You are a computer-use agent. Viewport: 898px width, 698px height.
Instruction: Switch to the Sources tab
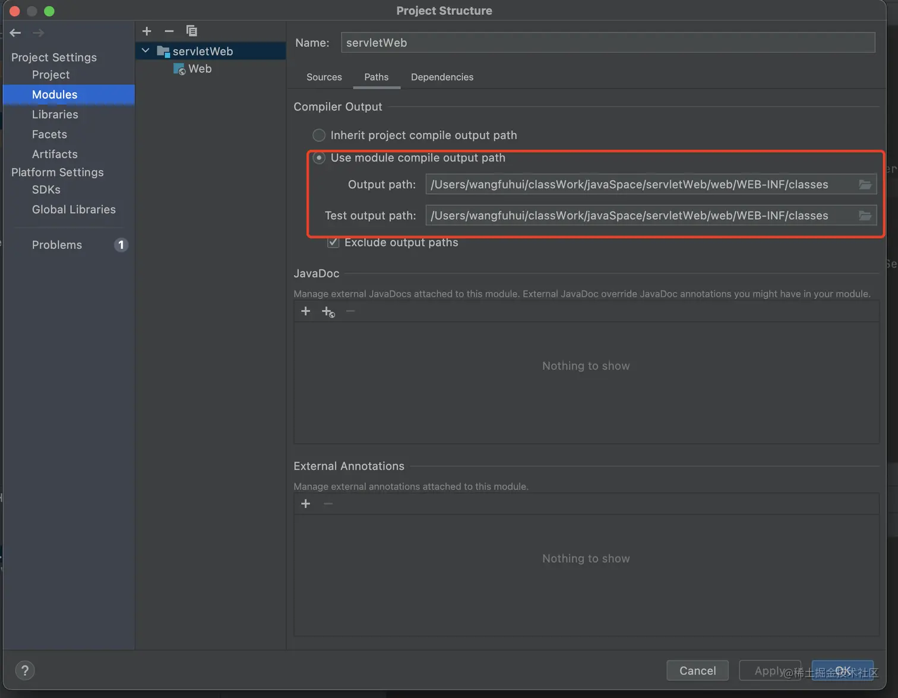pos(324,77)
